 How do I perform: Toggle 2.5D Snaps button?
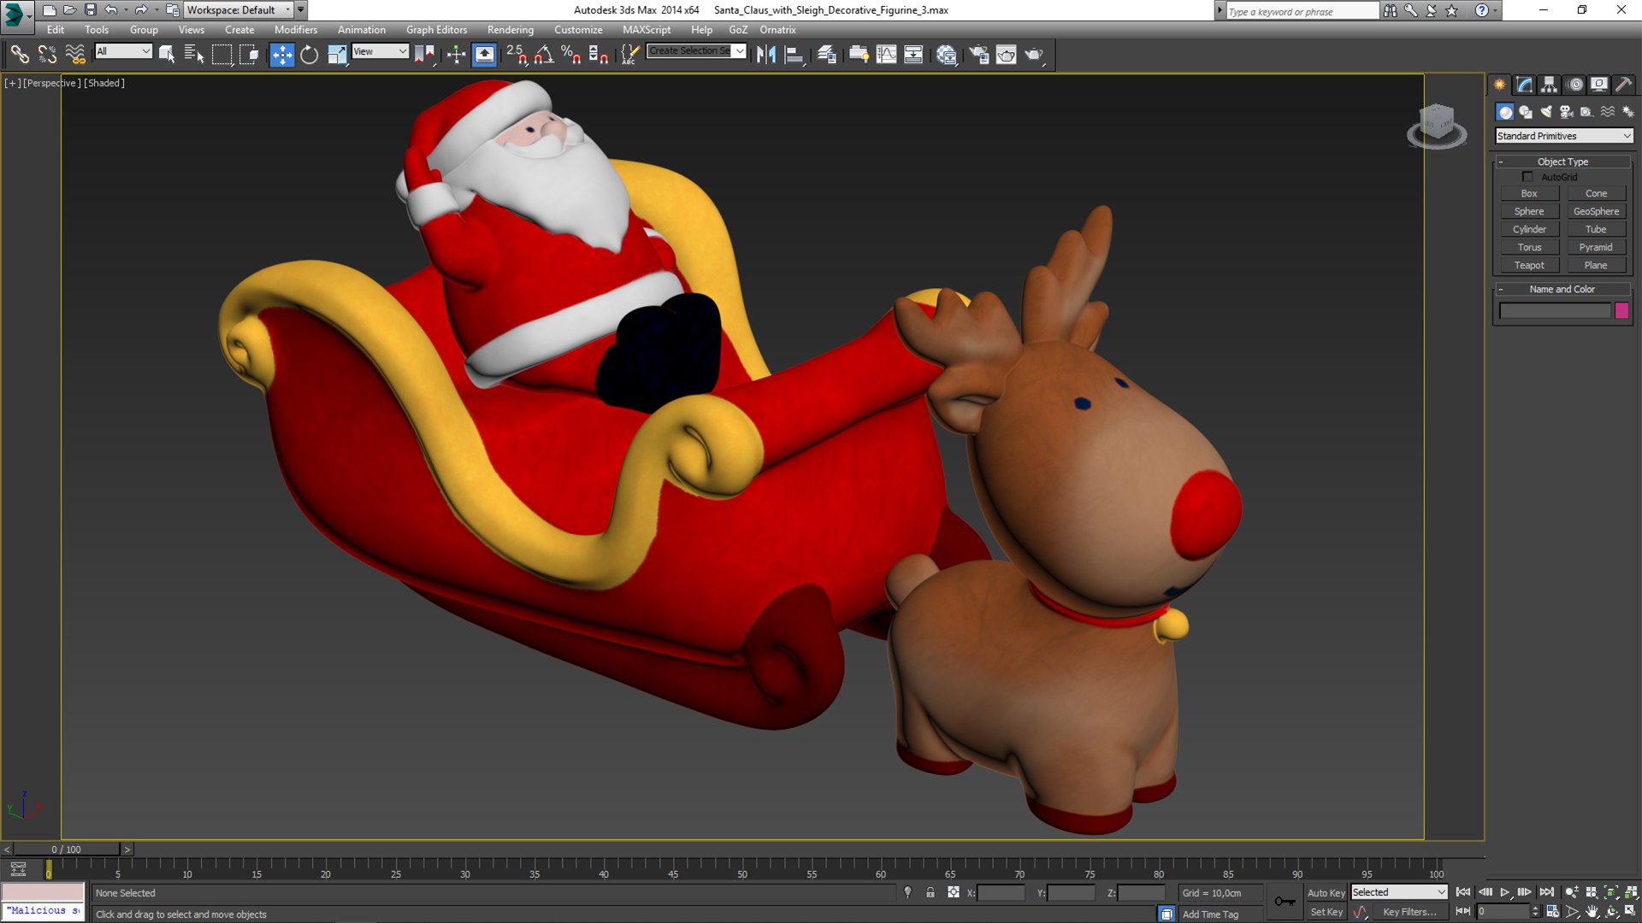[x=516, y=55]
